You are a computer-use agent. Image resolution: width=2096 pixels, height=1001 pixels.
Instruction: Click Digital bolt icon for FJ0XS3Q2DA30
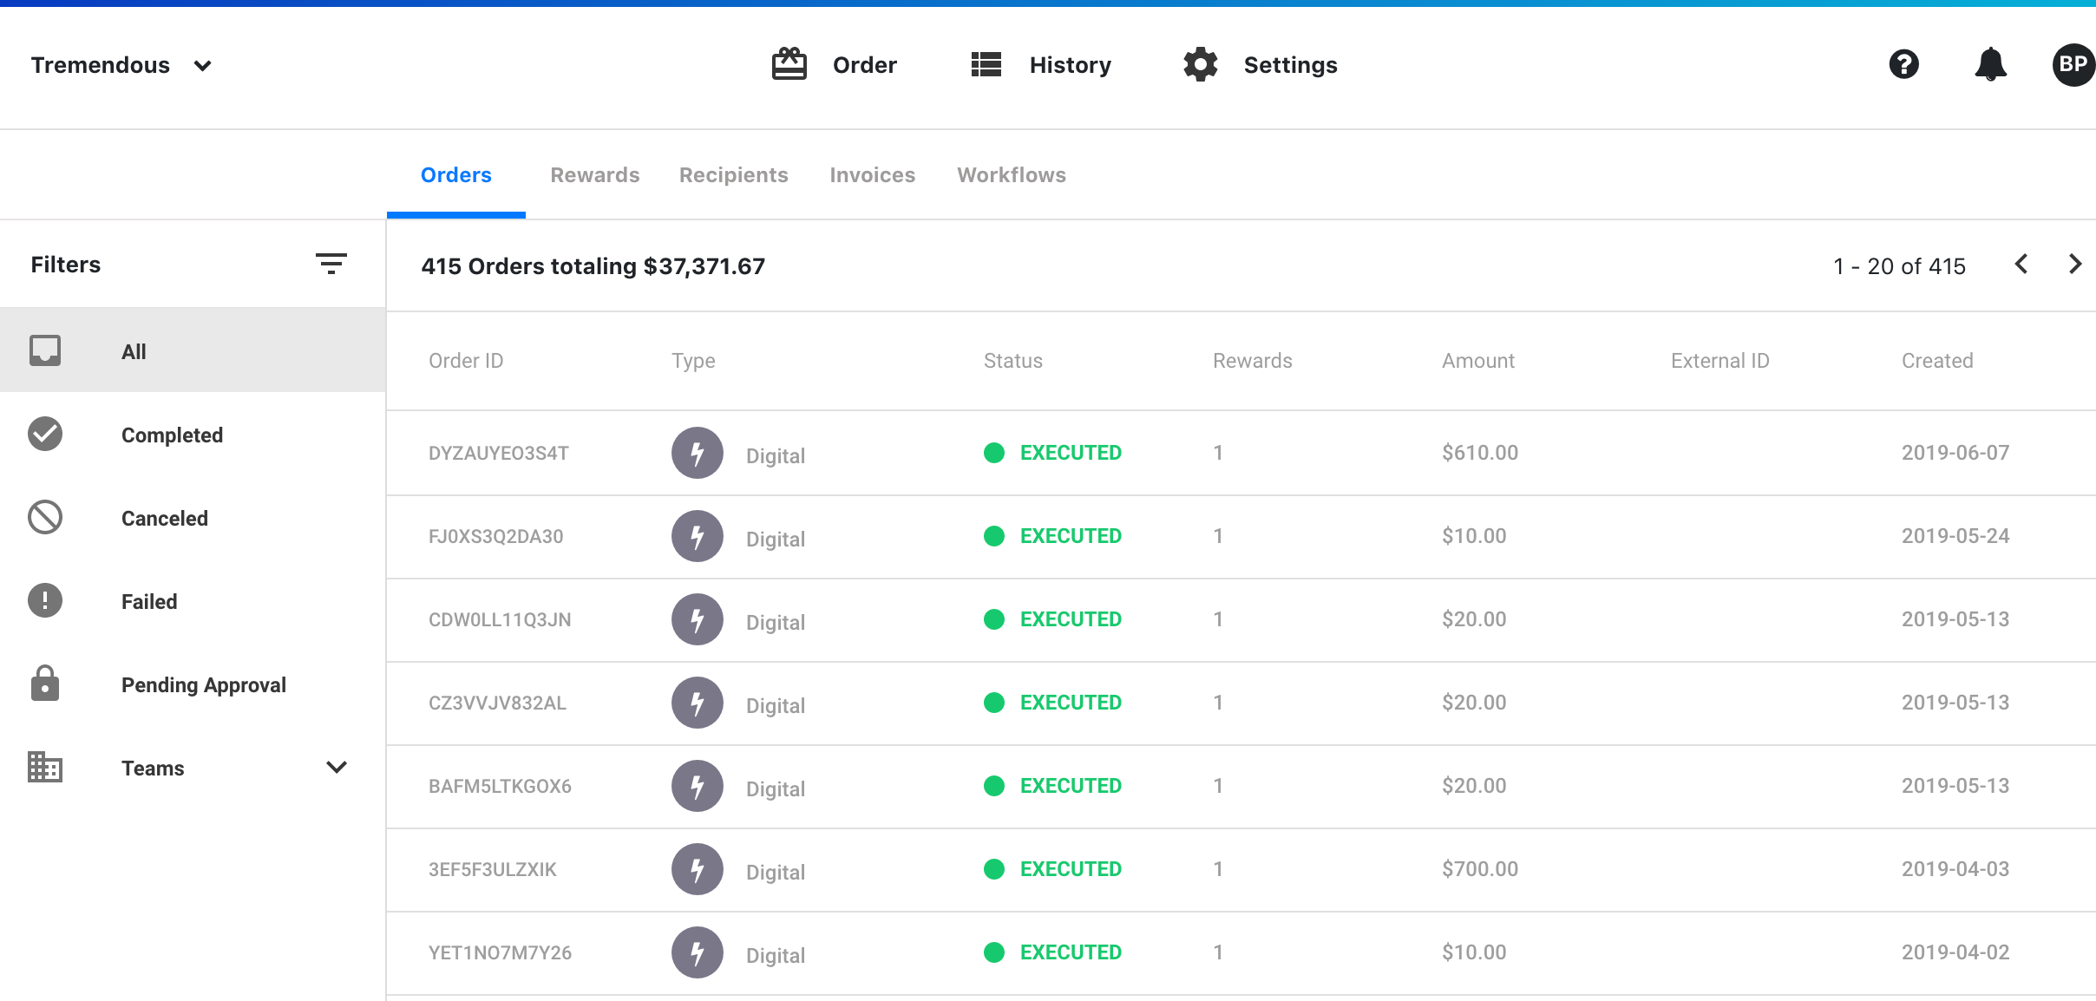tap(698, 536)
